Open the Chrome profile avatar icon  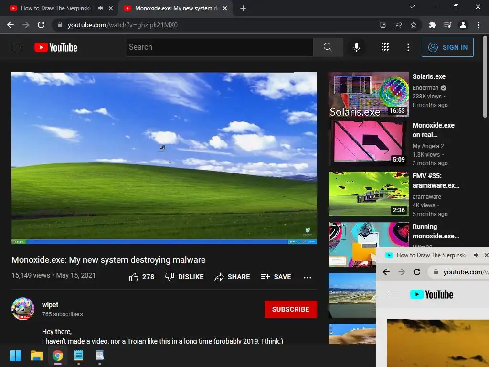[463, 25]
